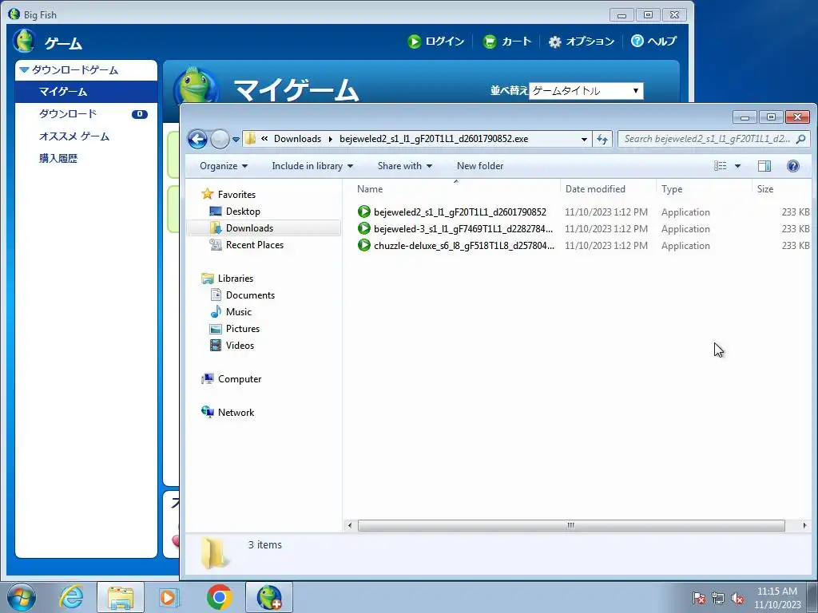
Task: Click the Windows Start button
Action: [22, 597]
